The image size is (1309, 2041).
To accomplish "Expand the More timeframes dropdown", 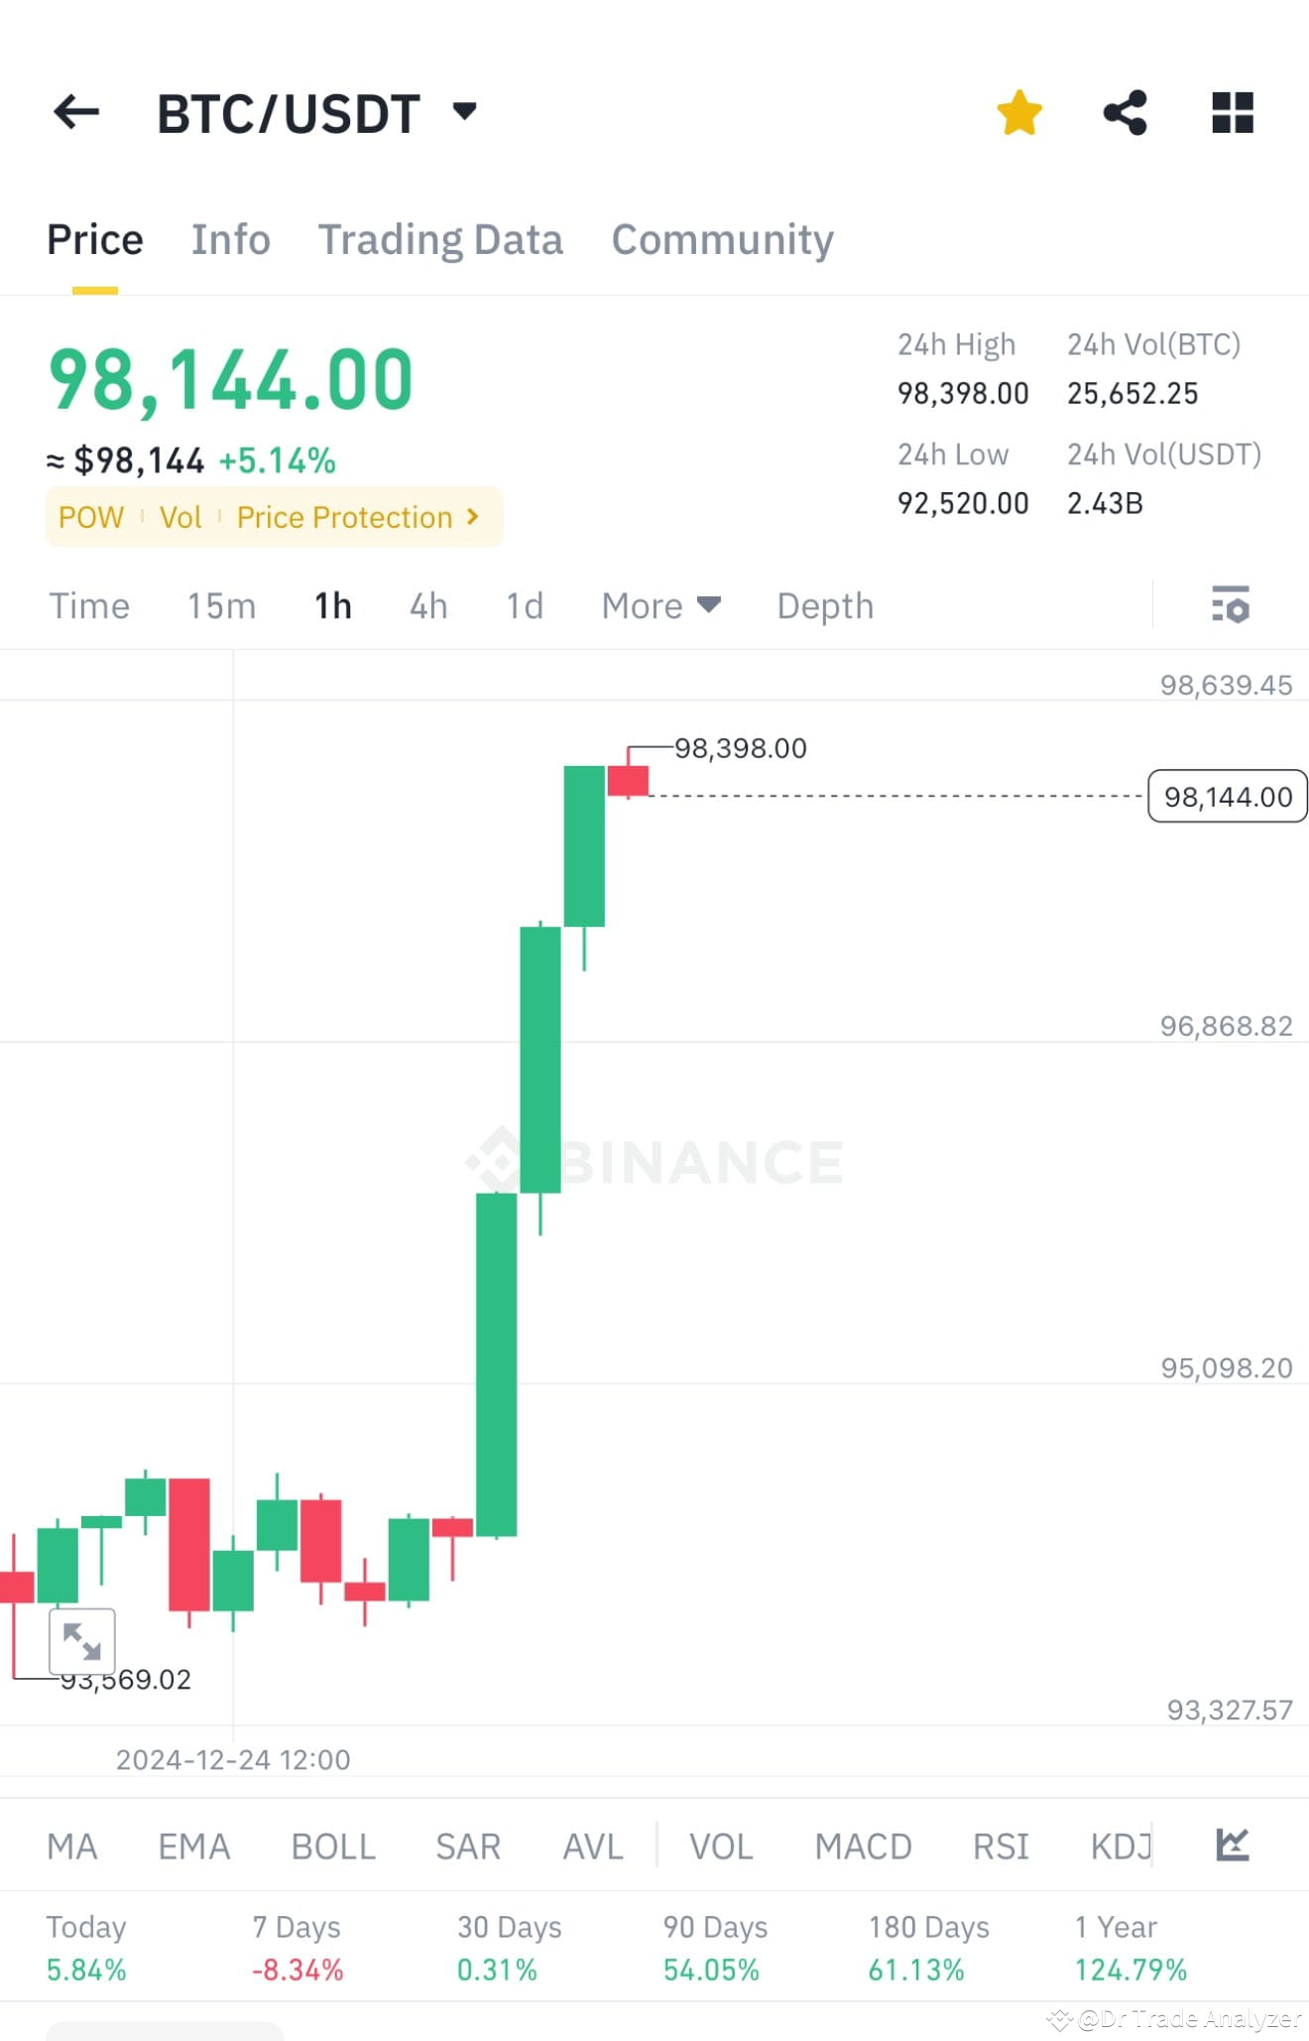I will (660, 605).
